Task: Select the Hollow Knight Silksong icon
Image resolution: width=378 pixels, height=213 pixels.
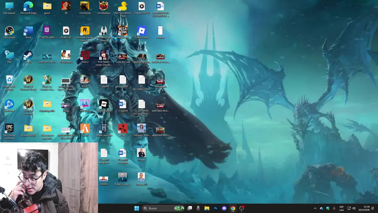Action: (x=104, y=34)
